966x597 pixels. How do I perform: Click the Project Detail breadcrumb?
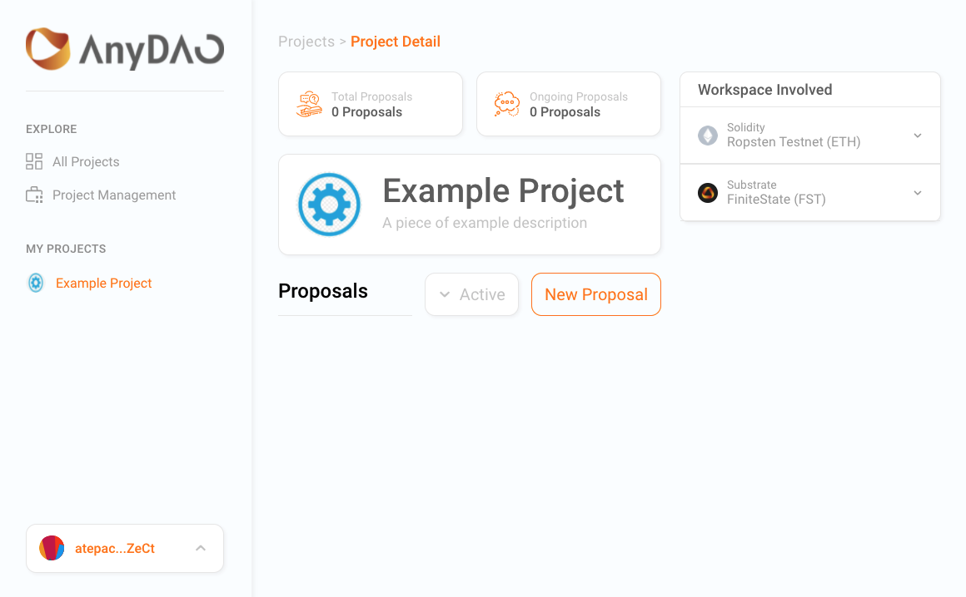[x=396, y=42]
